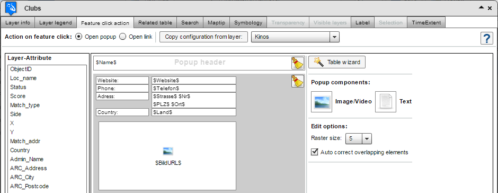Click the $Website$ field in popup
Image resolution: width=498 pixels, height=193 pixels.
(194, 80)
